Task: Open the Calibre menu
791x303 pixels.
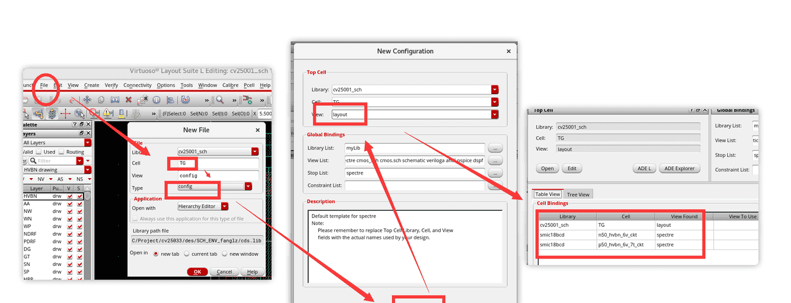Action: 229,85
